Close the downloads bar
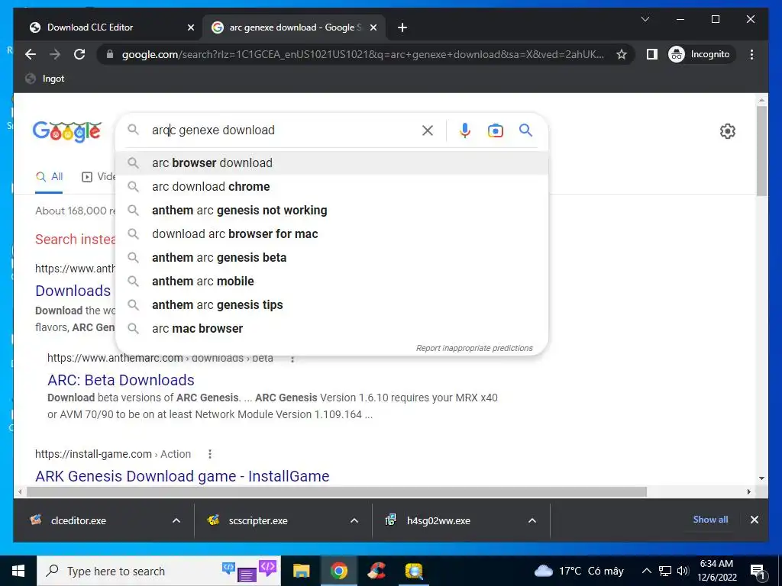Image resolution: width=782 pixels, height=586 pixels. [754, 520]
